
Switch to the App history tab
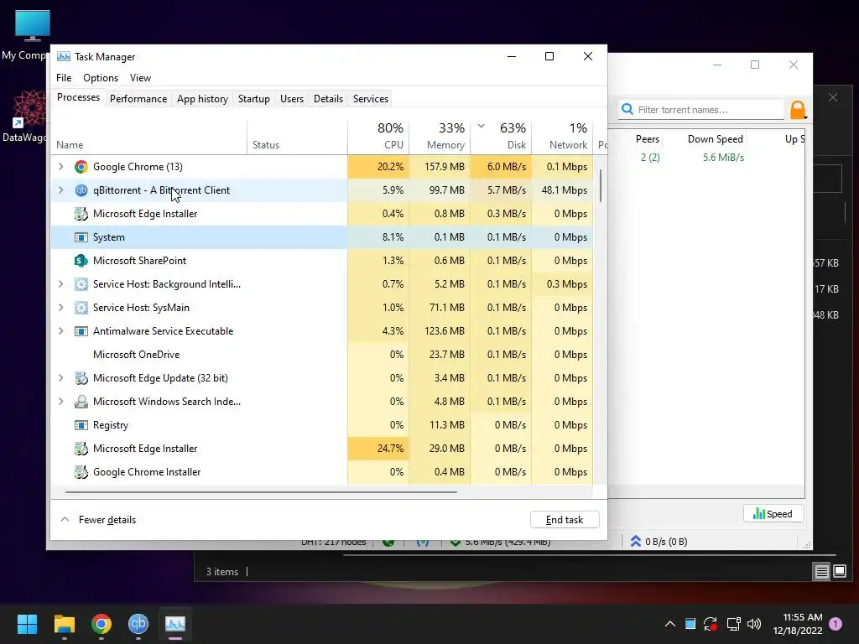tap(202, 99)
